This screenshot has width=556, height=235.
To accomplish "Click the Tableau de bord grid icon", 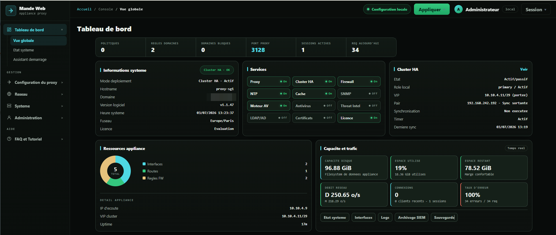I will (x=9, y=30).
